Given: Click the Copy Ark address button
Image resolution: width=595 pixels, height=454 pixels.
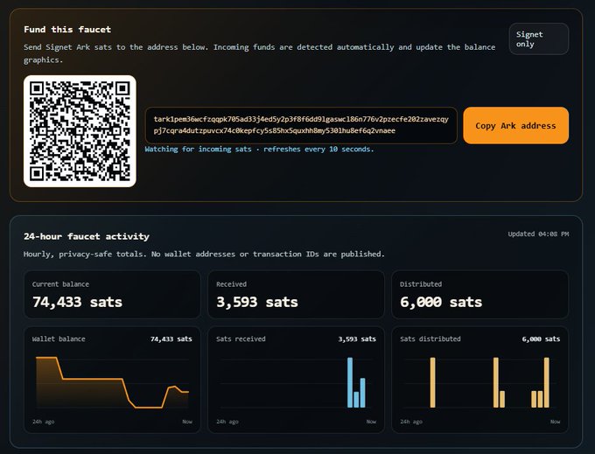Looking at the screenshot, I should [x=515, y=126].
